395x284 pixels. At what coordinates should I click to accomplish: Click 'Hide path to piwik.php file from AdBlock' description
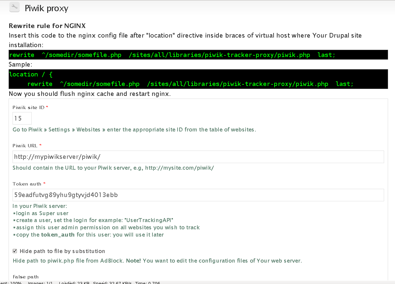(x=157, y=261)
